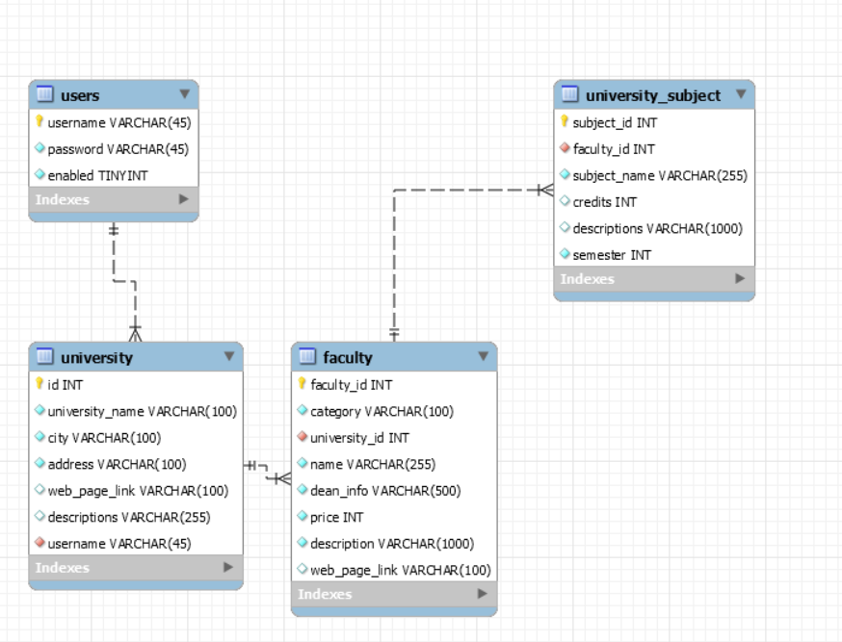
Task: Click the university_subject table icon
Action: coord(569,94)
